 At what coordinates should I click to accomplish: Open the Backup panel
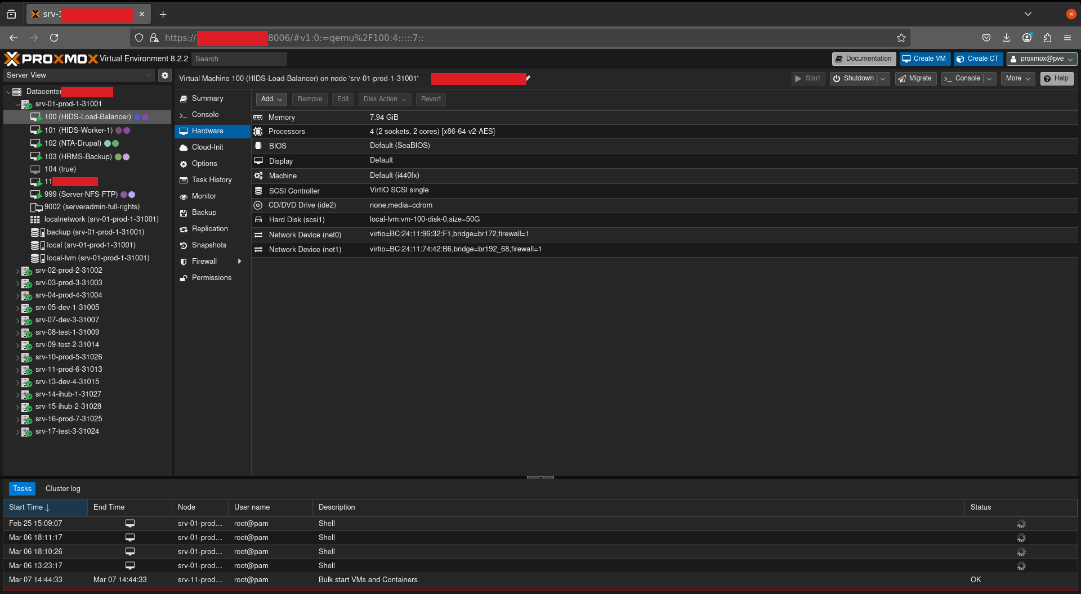coord(212,213)
